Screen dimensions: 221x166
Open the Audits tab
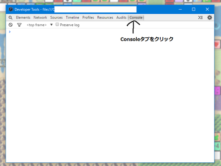coord(121,17)
